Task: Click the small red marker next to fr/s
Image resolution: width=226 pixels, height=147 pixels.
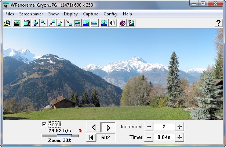Action: click(81, 131)
